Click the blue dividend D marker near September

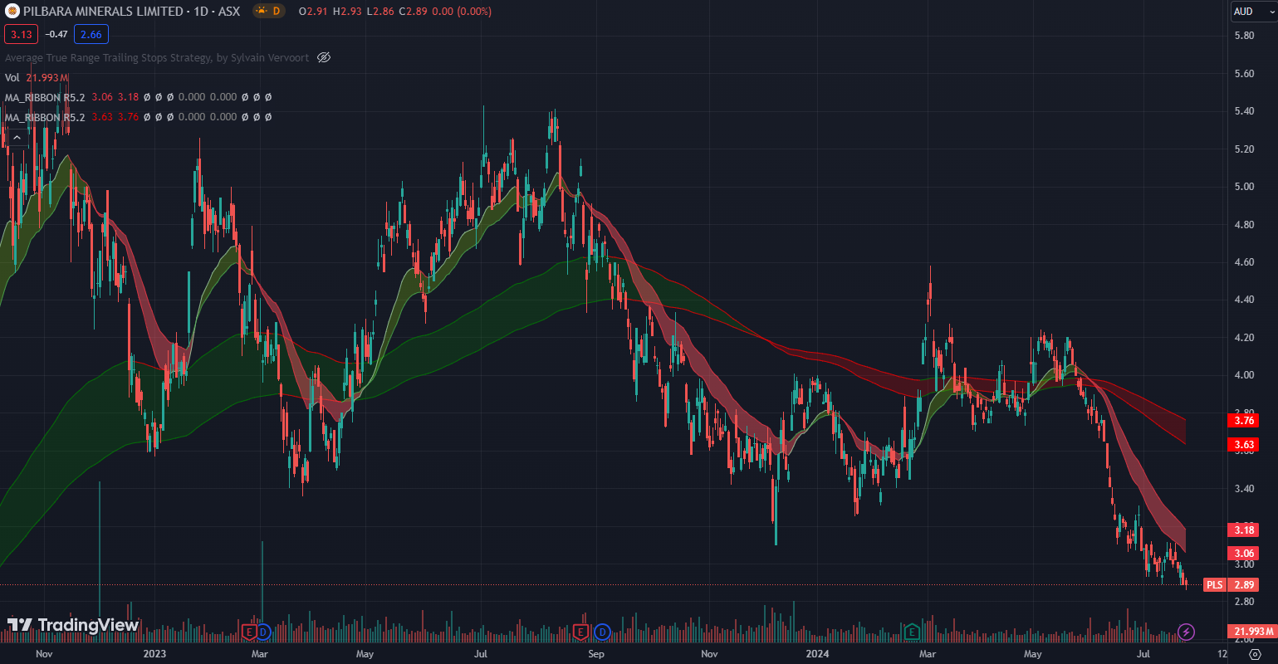pos(602,632)
